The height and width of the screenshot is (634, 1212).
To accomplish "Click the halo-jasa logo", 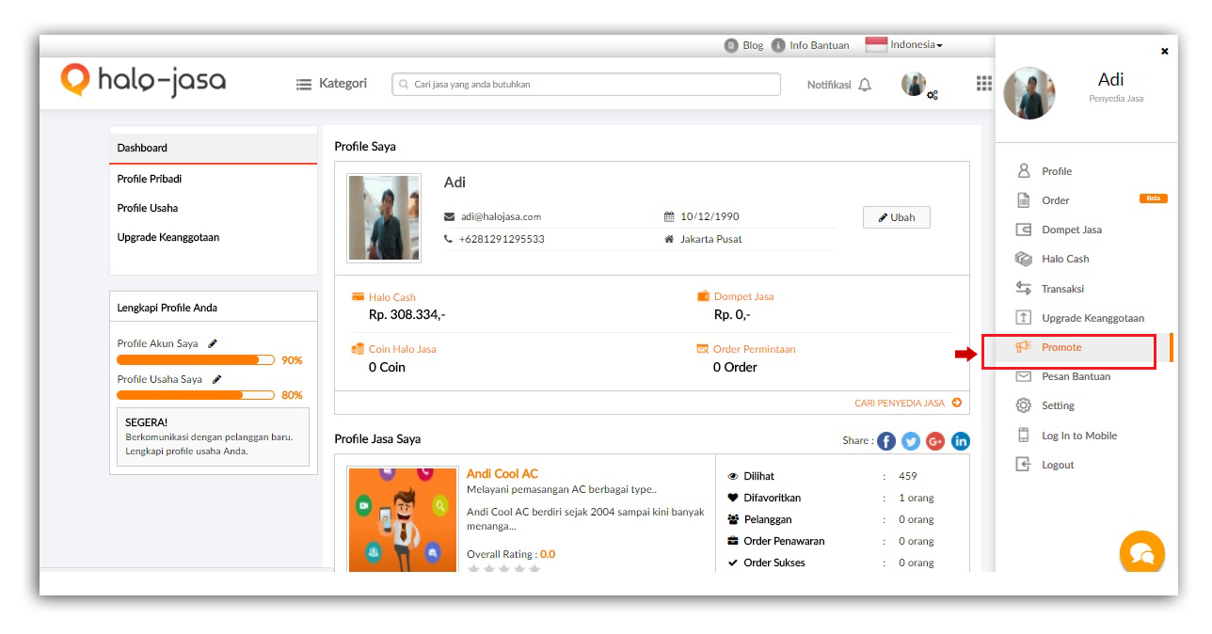I will pyautogui.click(x=143, y=81).
